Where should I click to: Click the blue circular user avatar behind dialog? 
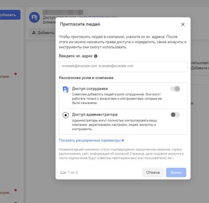coord(34,17)
